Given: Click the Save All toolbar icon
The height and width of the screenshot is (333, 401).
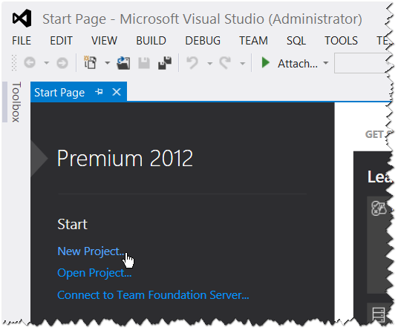Looking at the screenshot, I should tap(165, 63).
